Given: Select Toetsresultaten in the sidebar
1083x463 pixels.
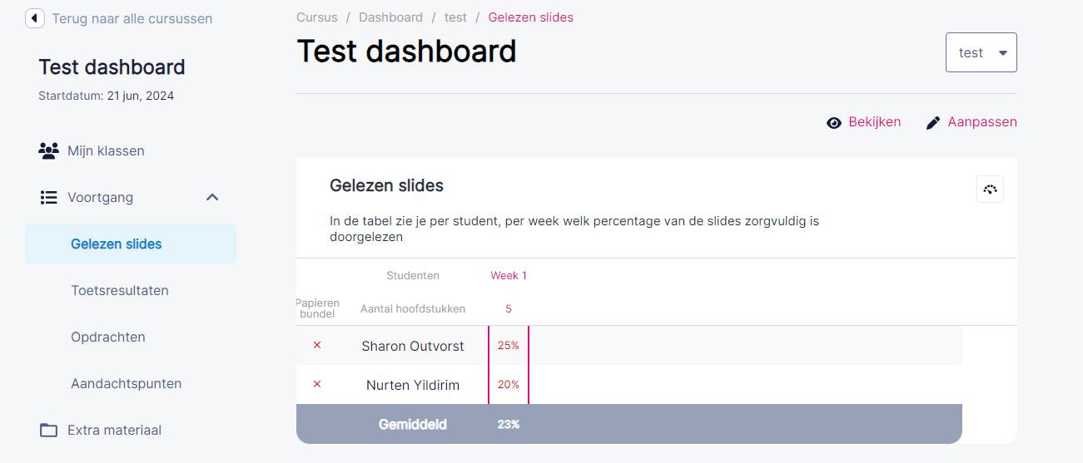Looking at the screenshot, I should point(120,290).
